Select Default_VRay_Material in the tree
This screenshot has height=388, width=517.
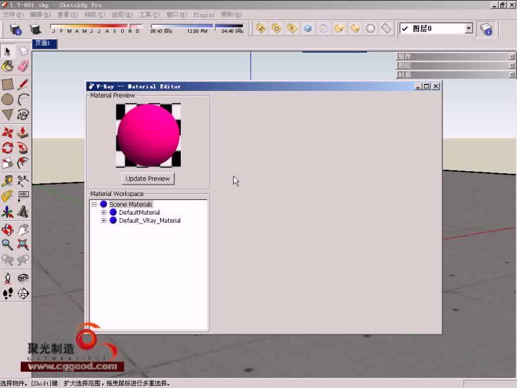coord(150,220)
